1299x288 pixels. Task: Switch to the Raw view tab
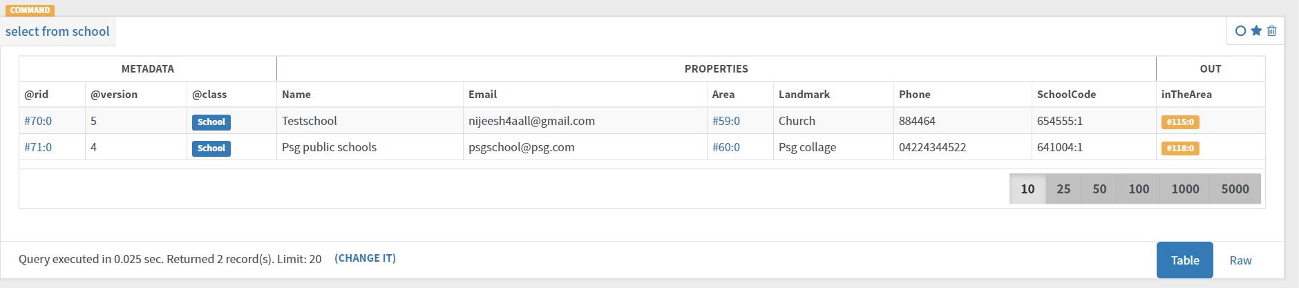tap(1240, 260)
